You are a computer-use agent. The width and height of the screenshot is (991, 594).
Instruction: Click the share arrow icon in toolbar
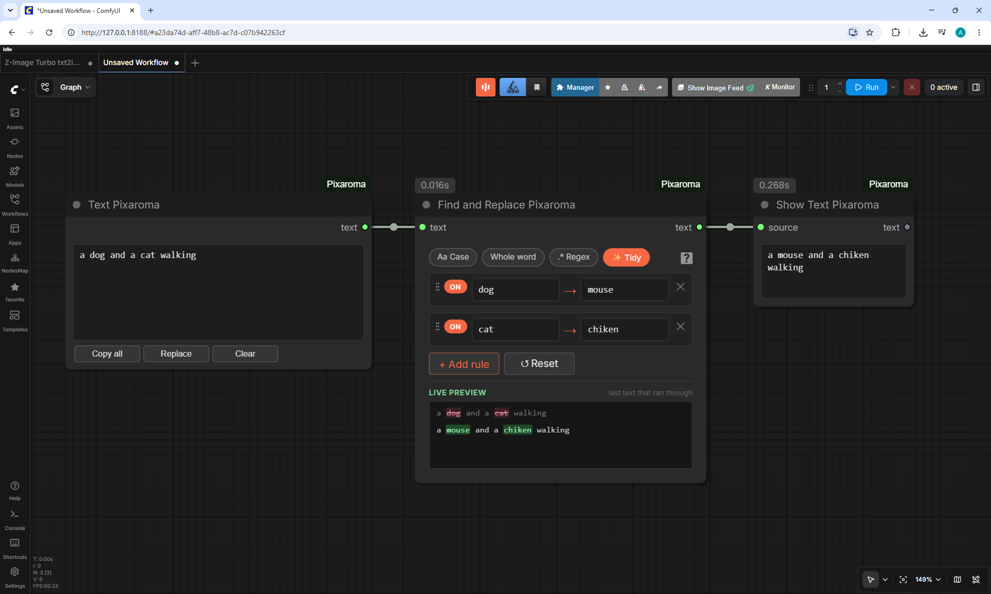coord(659,87)
